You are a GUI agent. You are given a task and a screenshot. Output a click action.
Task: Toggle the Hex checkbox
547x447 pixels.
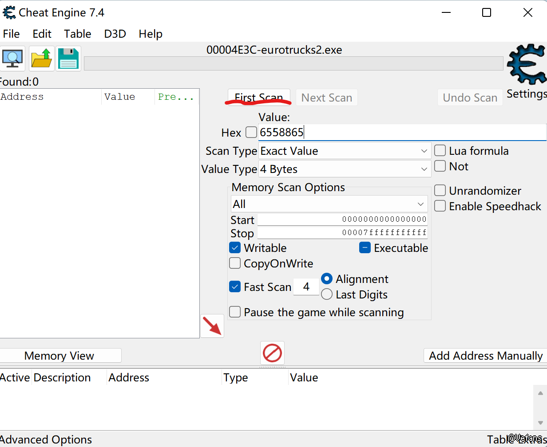251,132
